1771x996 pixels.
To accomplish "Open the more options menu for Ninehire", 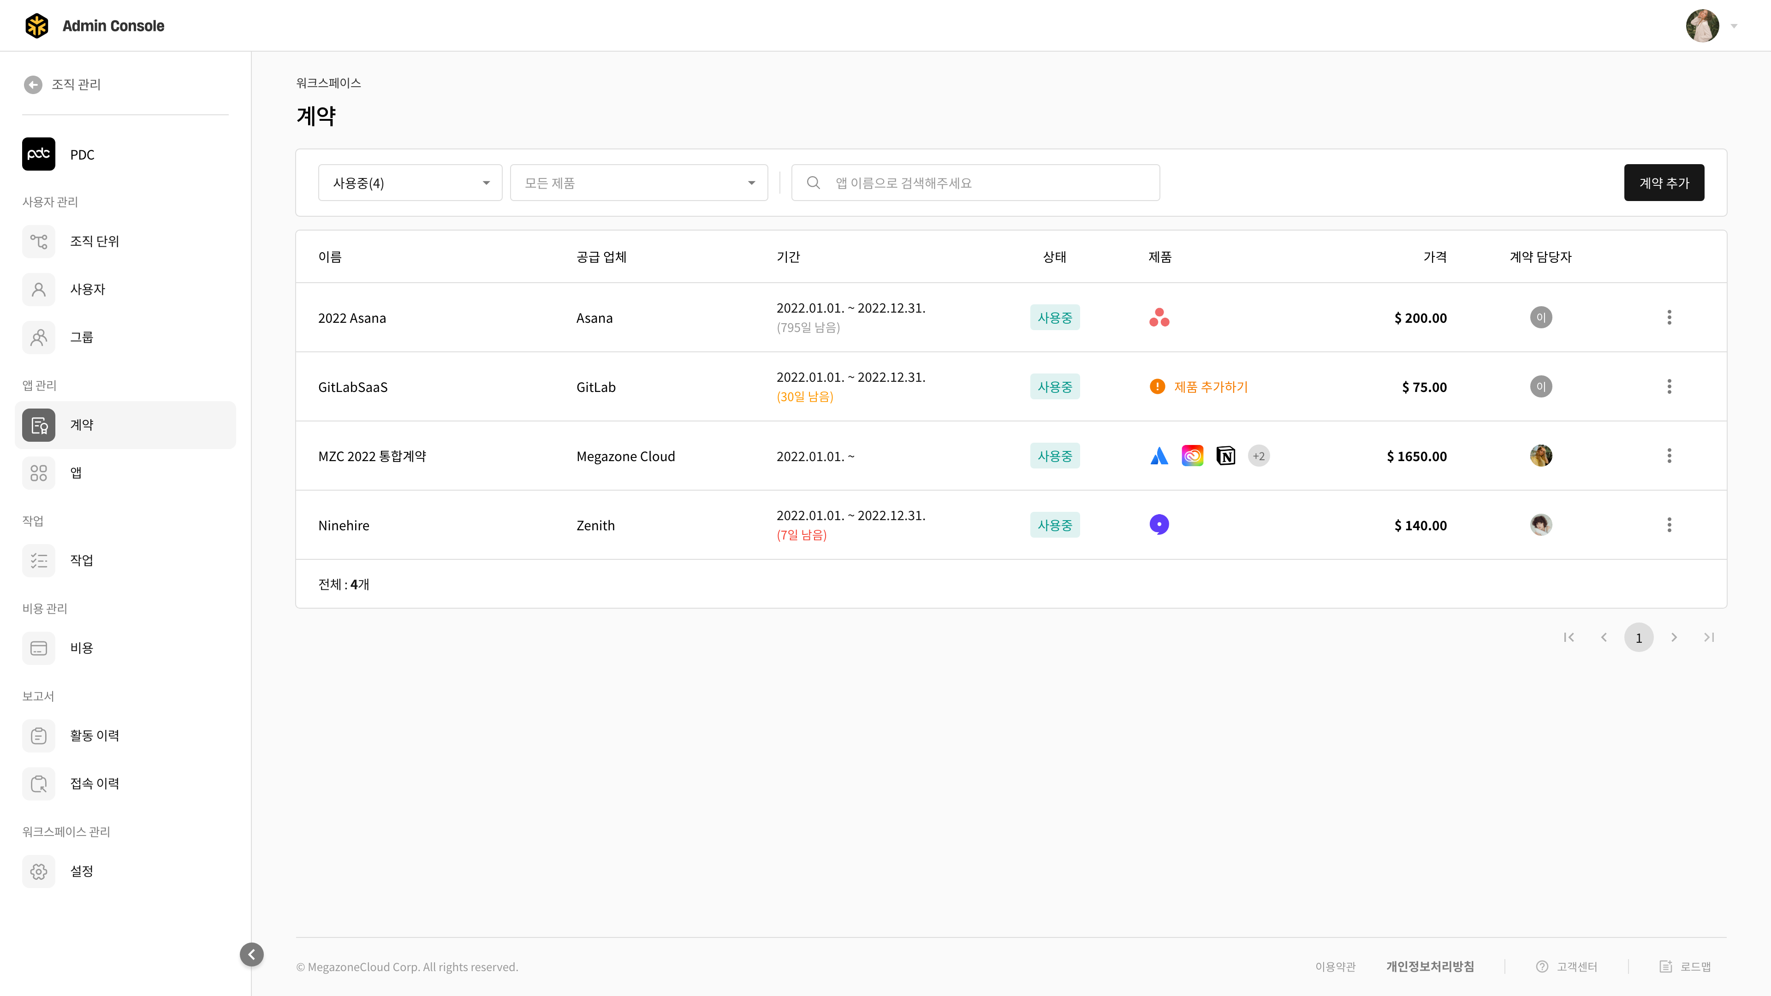I will [x=1669, y=525].
